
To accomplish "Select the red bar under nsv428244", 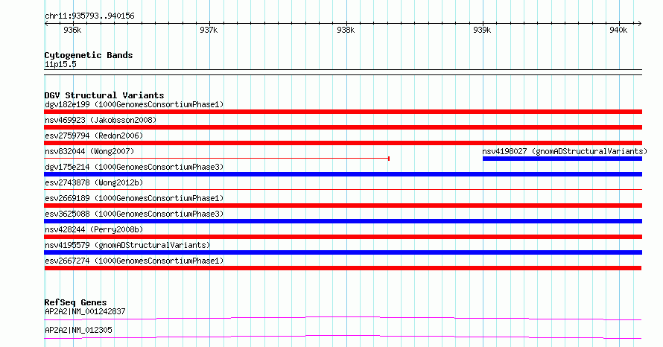I will pyautogui.click(x=343, y=237).
